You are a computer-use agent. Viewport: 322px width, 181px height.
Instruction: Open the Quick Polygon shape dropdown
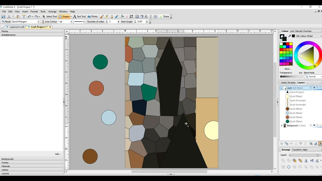tap(38, 22)
